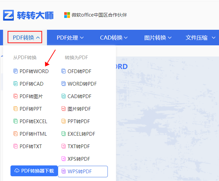Choose PDF转HTML option
The width and height of the screenshot is (219, 181).
pyautogui.click(x=30, y=134)
